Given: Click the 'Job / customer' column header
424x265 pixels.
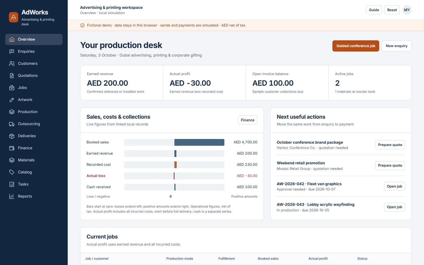Looking at the screenshot, I should (97, 259).
